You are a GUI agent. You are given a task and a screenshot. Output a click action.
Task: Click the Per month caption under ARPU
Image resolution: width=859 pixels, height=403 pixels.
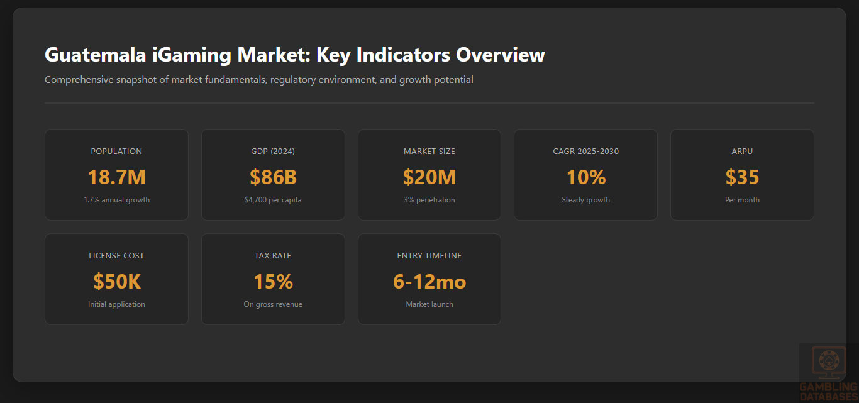pos(742,200)
